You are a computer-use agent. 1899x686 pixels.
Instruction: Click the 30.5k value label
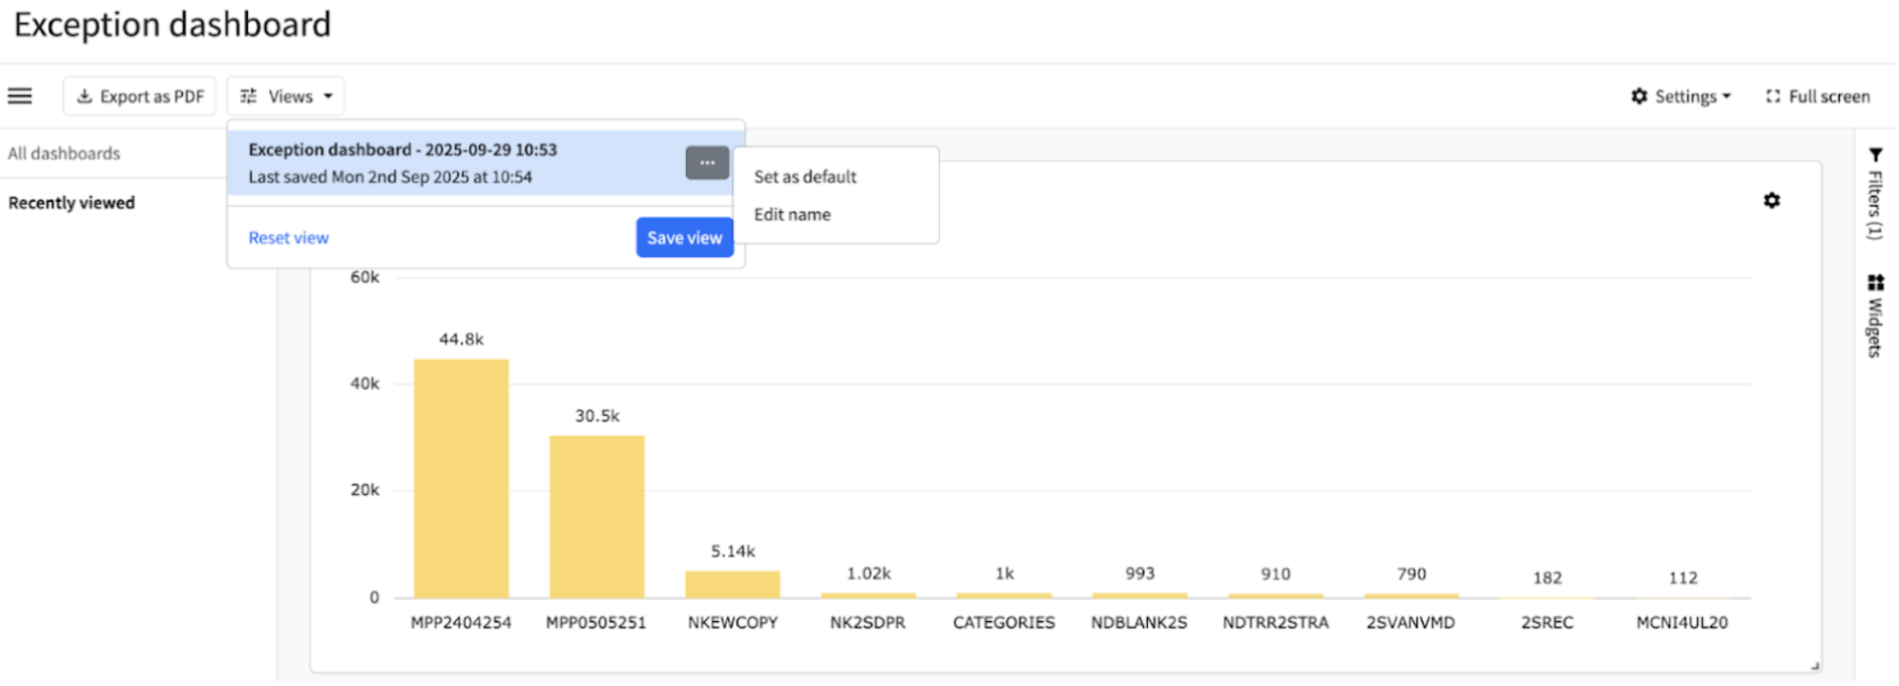[x=597, y=415]
